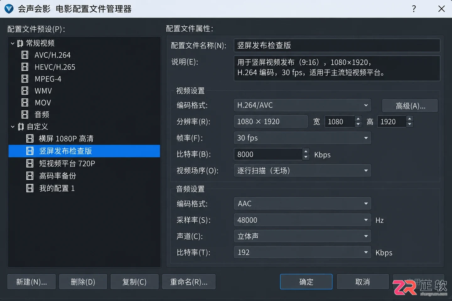Click the 配置文件名称 input field
The width and height of the screenshot is (452, 301).
[x=337, y=45]
